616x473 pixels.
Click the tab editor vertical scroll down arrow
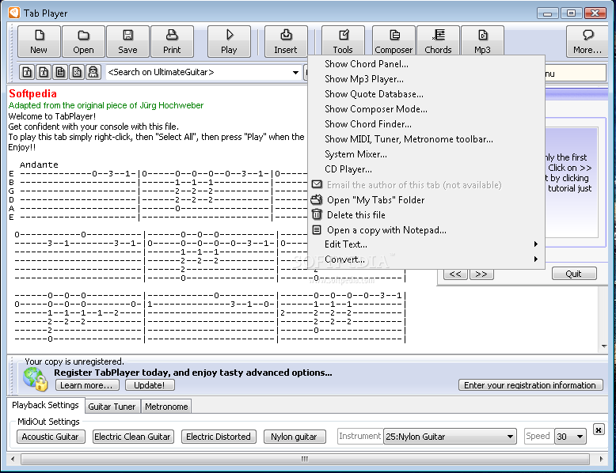pyautogui.click(x=604, y=346)
